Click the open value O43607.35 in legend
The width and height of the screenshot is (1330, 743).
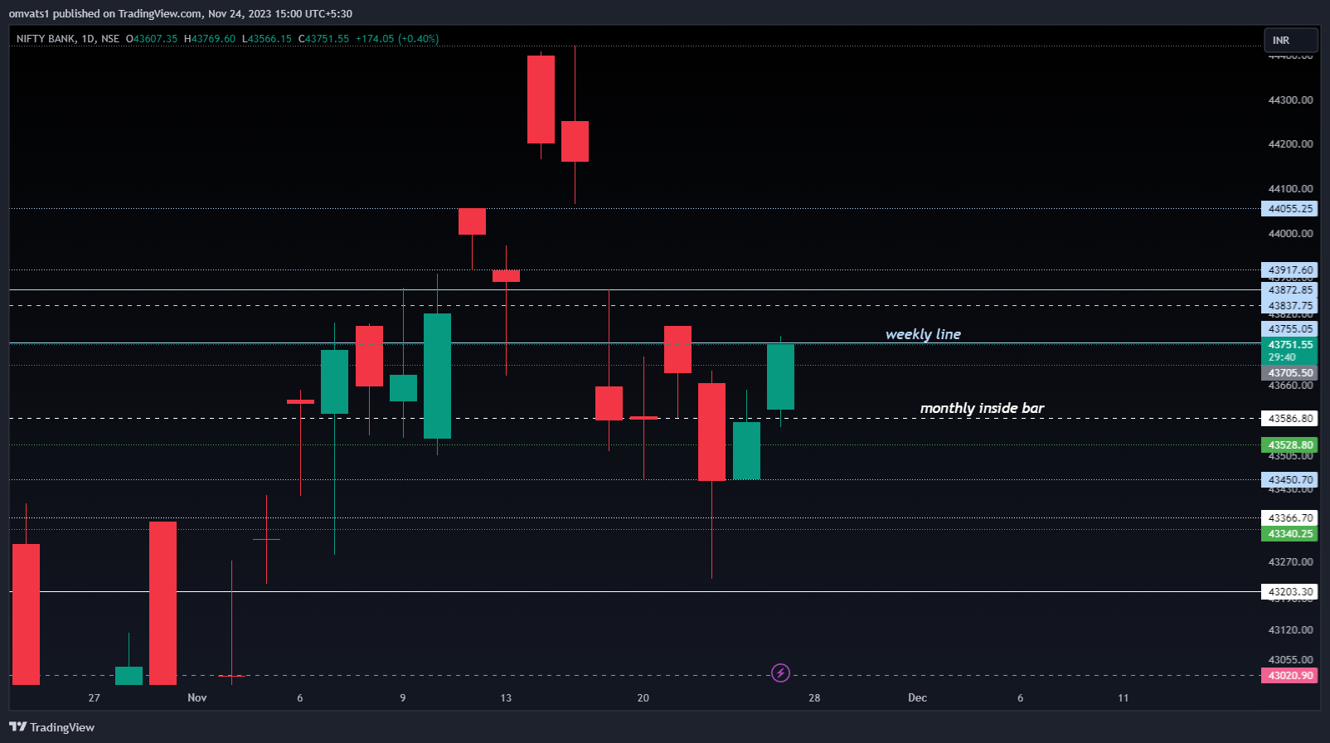click(152, 39)
